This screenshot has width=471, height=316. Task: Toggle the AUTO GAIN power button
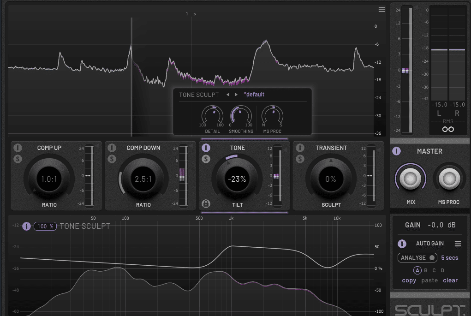click(402, 244)
